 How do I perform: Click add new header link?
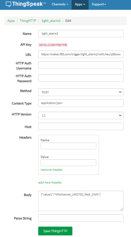[x=50, y=182]
